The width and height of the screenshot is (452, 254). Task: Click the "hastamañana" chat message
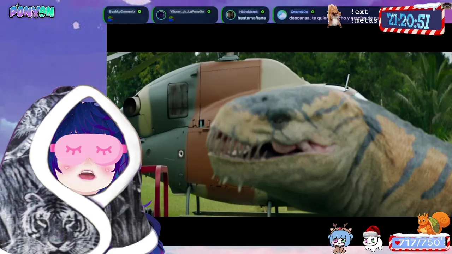point(251,18)
